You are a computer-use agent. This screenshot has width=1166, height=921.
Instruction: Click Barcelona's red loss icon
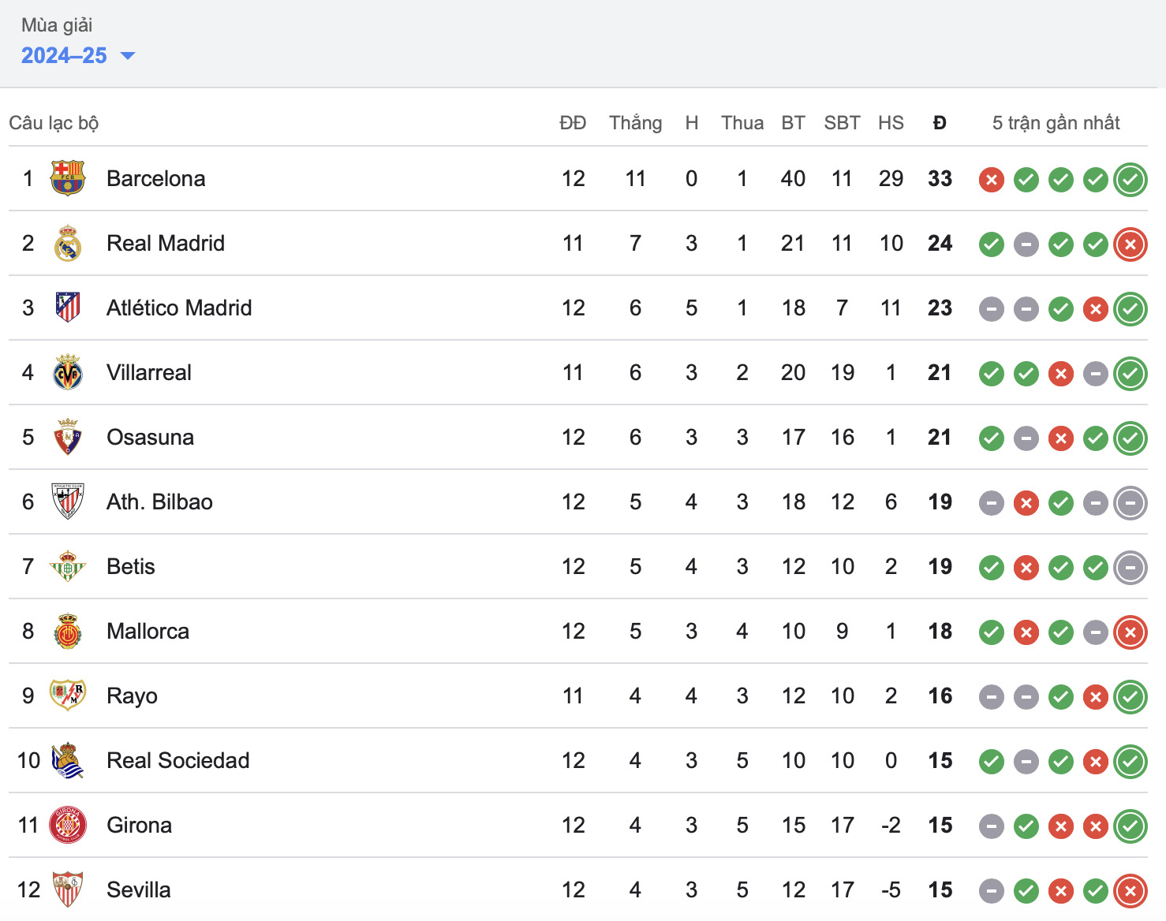[x=991, y=180]
